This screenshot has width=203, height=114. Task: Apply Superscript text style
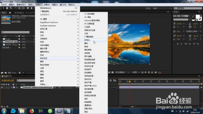194,44
